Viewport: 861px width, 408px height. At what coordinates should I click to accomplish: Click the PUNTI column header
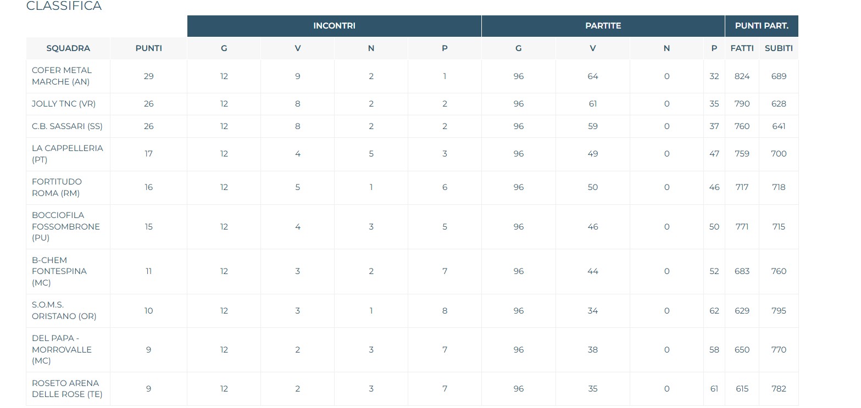(x=148, y=48)
